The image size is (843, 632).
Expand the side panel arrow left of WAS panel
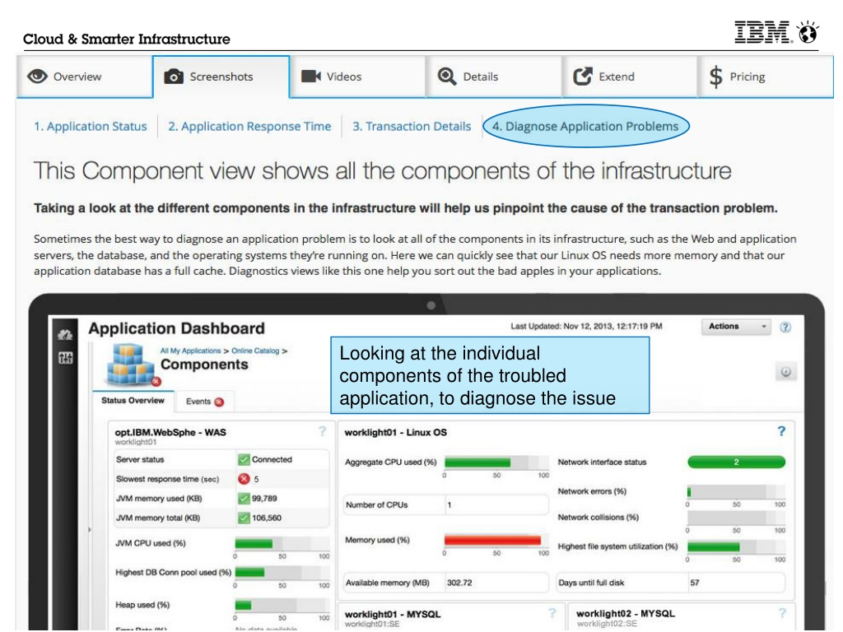[90, 529]
